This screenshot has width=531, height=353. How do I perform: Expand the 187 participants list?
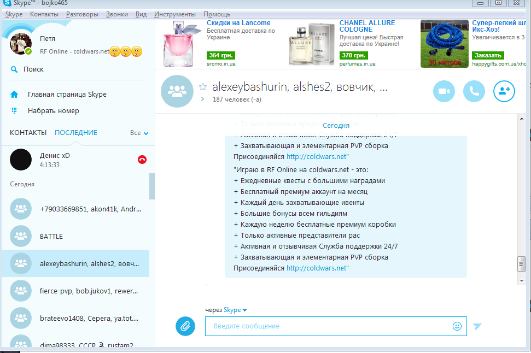point(202,99)
